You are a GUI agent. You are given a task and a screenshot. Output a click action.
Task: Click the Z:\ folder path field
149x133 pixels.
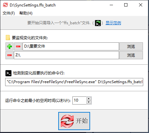tap(66, 55)
